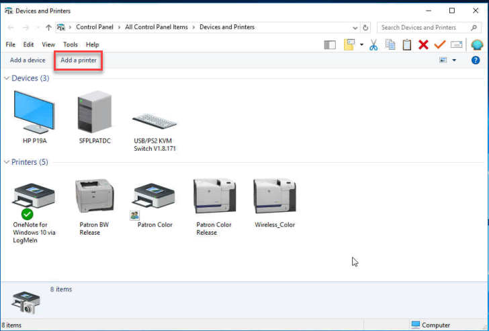489x331 pixels.
Task: Click the Paste clipboard icon
Action: 406,44
